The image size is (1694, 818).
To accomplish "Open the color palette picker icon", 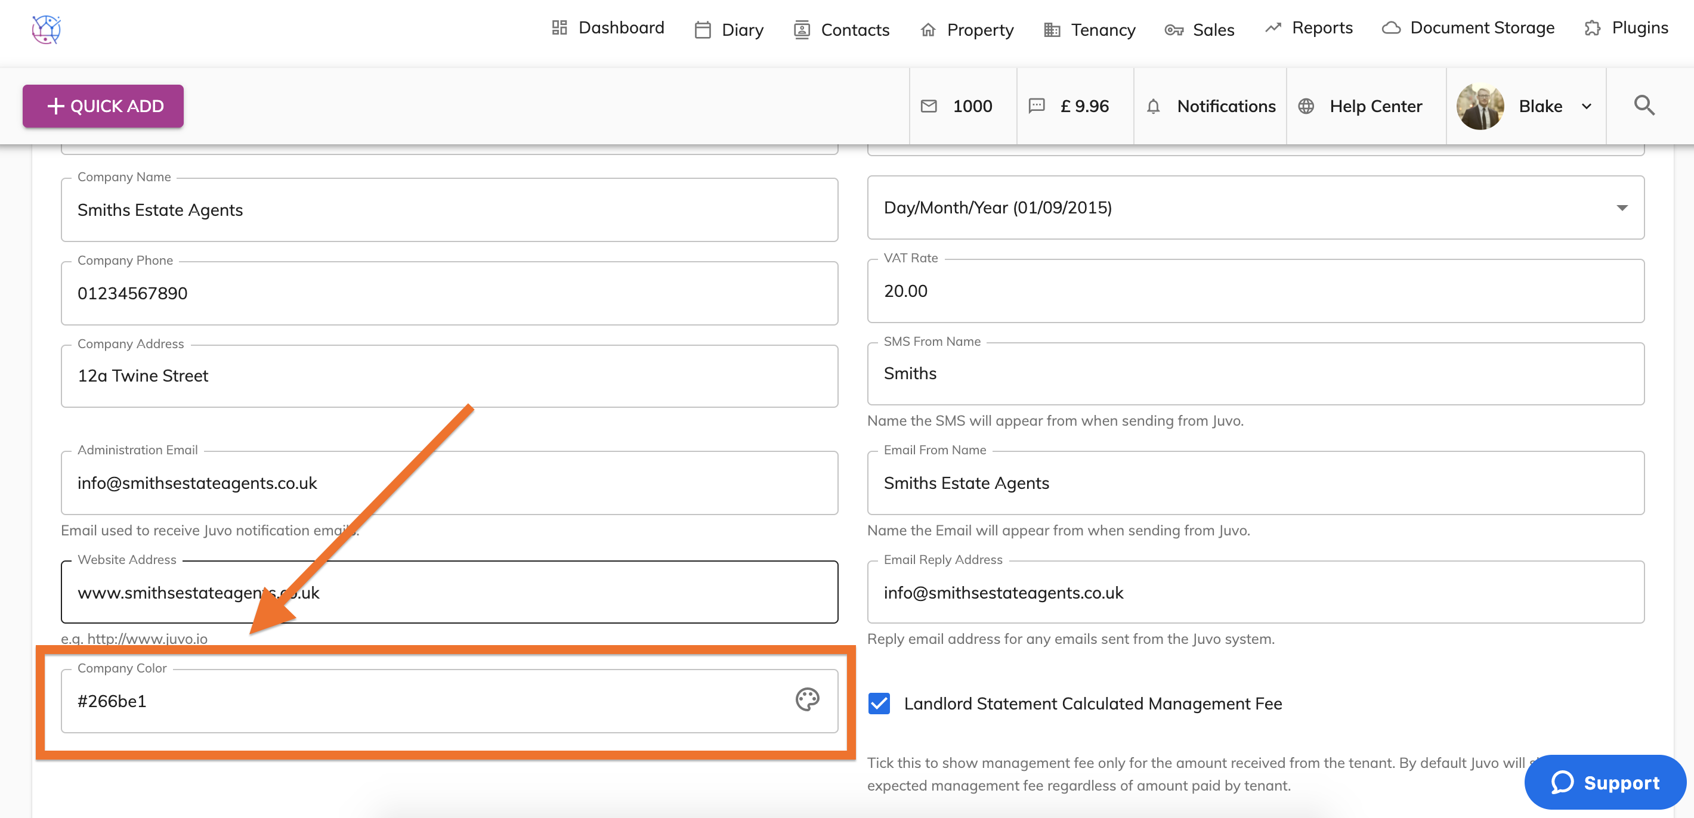I will pyautogui.click(x=807, y=699).
